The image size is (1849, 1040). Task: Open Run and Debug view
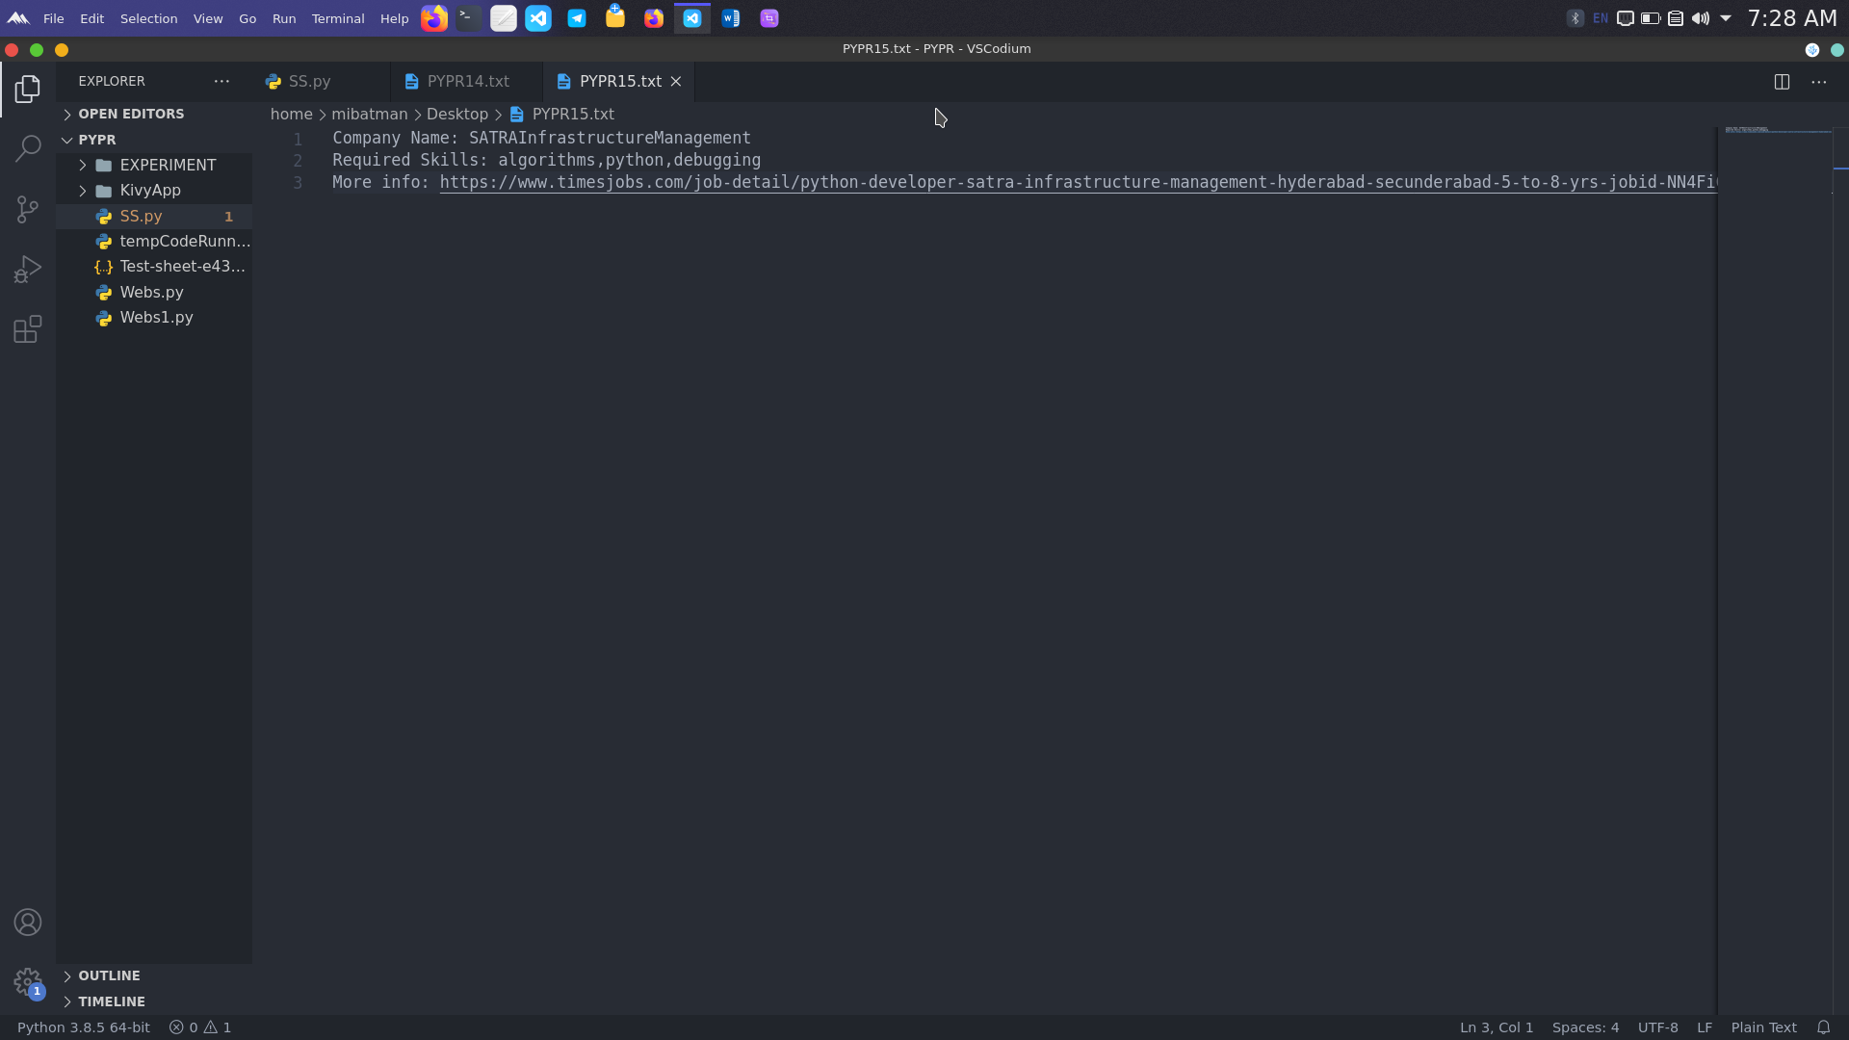[28, 270]
